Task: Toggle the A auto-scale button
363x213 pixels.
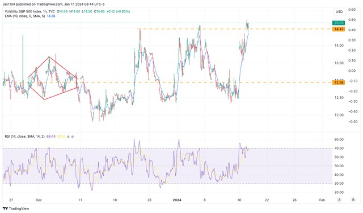Action: [x=339, y=200]
